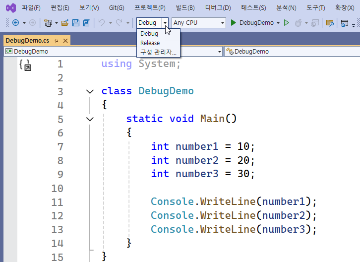
Task: Save the current file with save icon
Action: [x=76, y=23]
